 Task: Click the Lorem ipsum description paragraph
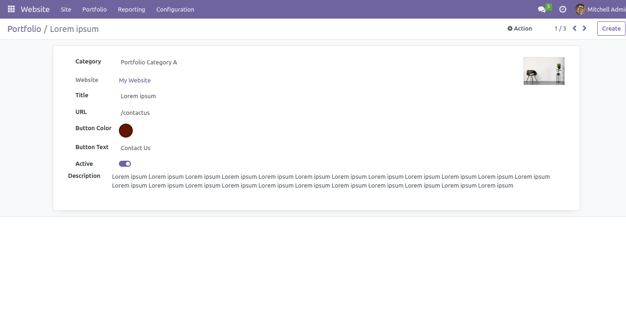click(331, 181)
